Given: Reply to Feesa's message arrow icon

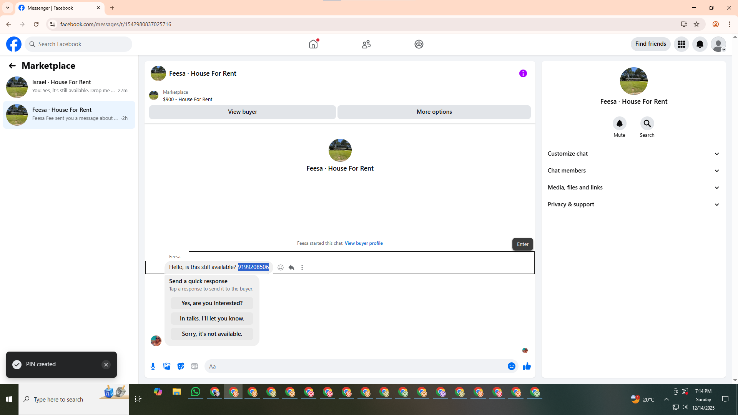Looking at the screenshot, I should pos(291,267).
